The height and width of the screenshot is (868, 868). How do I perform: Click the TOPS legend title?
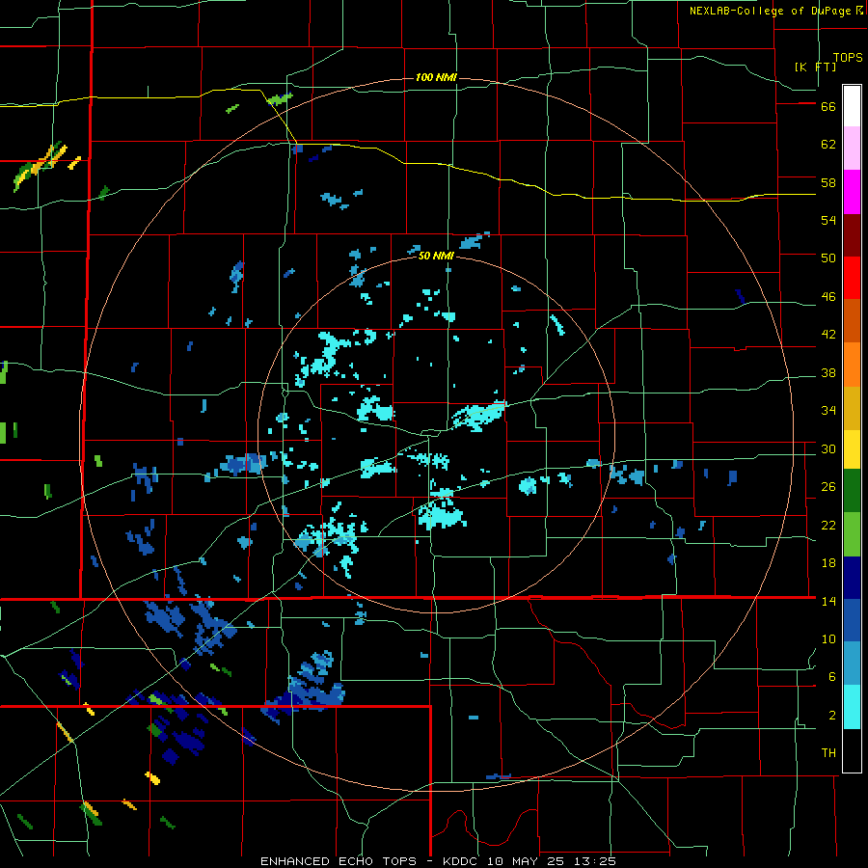pyautogui.click(x=848, y=57)
